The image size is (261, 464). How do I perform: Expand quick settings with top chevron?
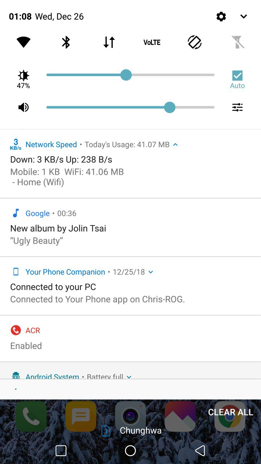pos(244,16)
